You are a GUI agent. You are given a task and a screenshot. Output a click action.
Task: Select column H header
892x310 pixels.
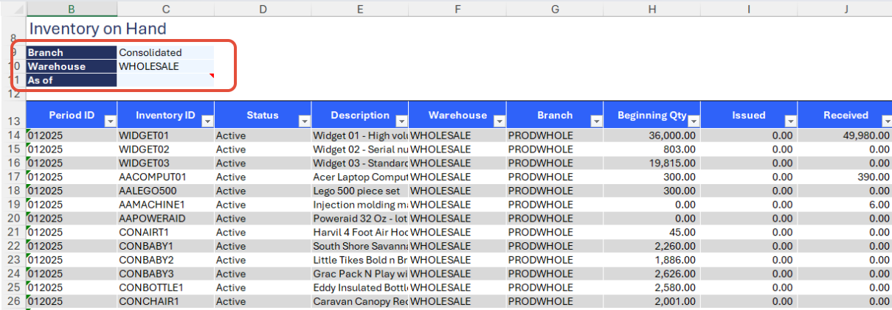[x=651, y=9]
